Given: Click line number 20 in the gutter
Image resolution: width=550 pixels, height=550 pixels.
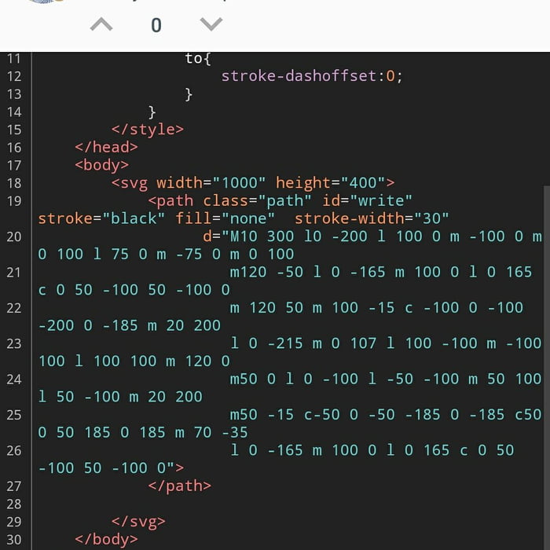Looking at the screenshot, I should [x=14, y=236].
